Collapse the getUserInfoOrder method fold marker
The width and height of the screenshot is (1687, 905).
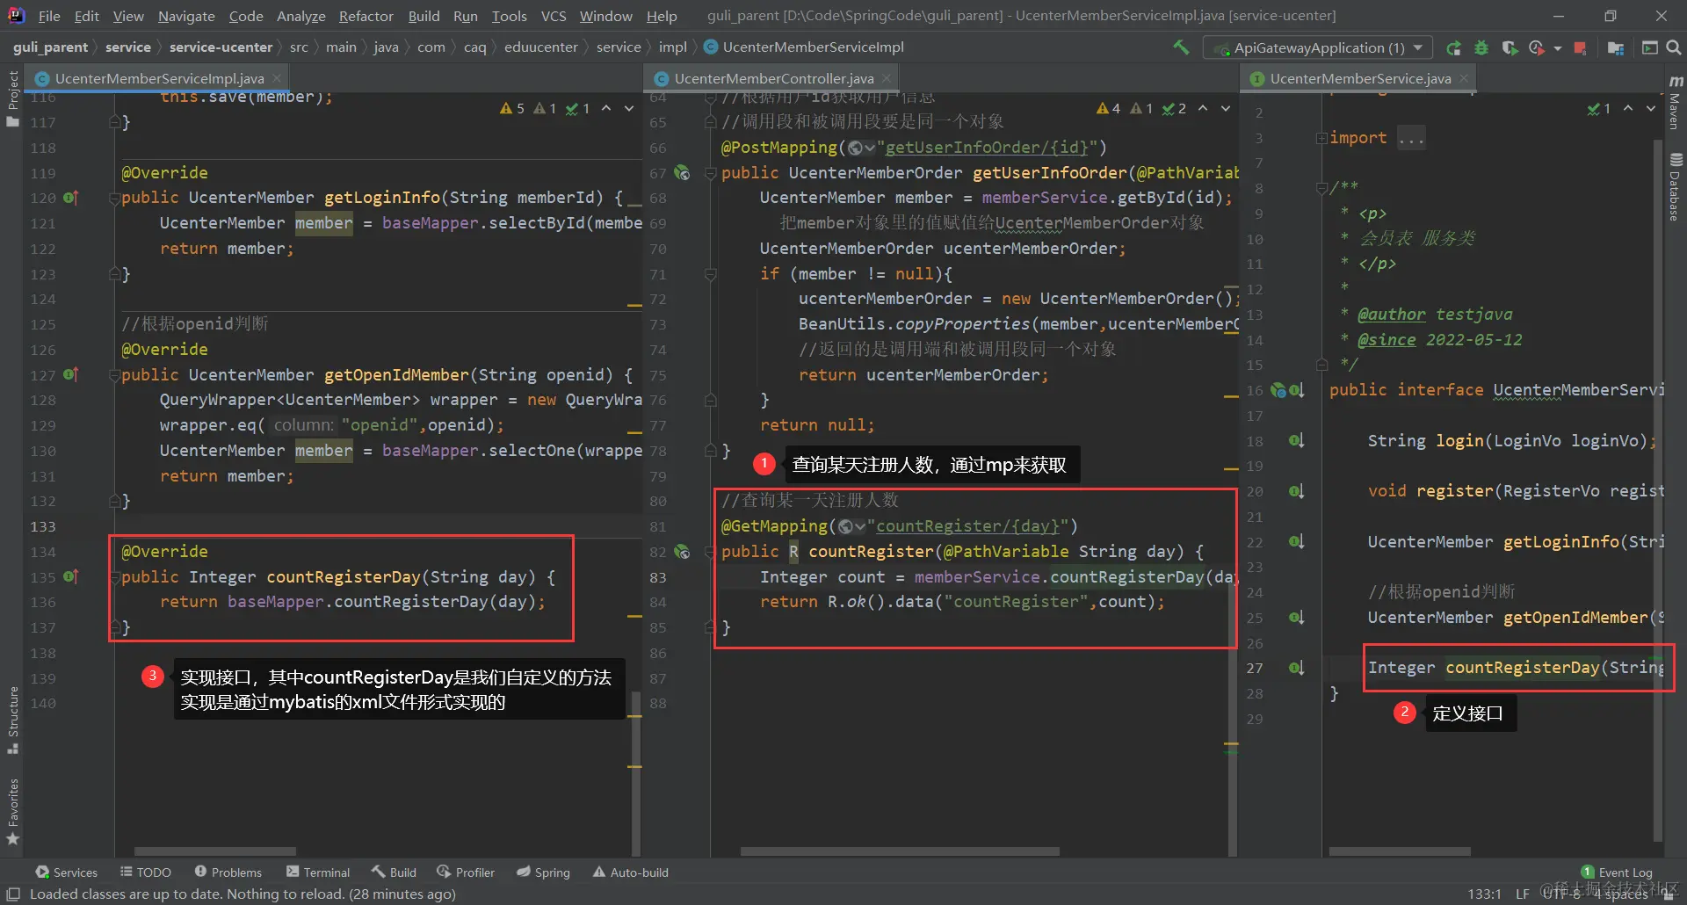point(710,174)
